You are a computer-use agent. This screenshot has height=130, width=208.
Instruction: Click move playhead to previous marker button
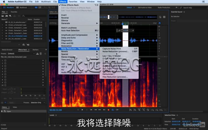click(x=91, y=110)
